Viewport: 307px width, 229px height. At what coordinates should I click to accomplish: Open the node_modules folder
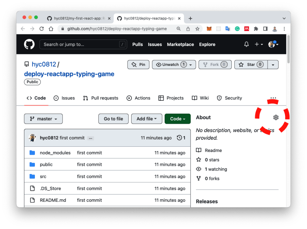point(55,153)
